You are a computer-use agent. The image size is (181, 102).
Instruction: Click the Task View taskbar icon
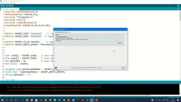click(16, 100)
